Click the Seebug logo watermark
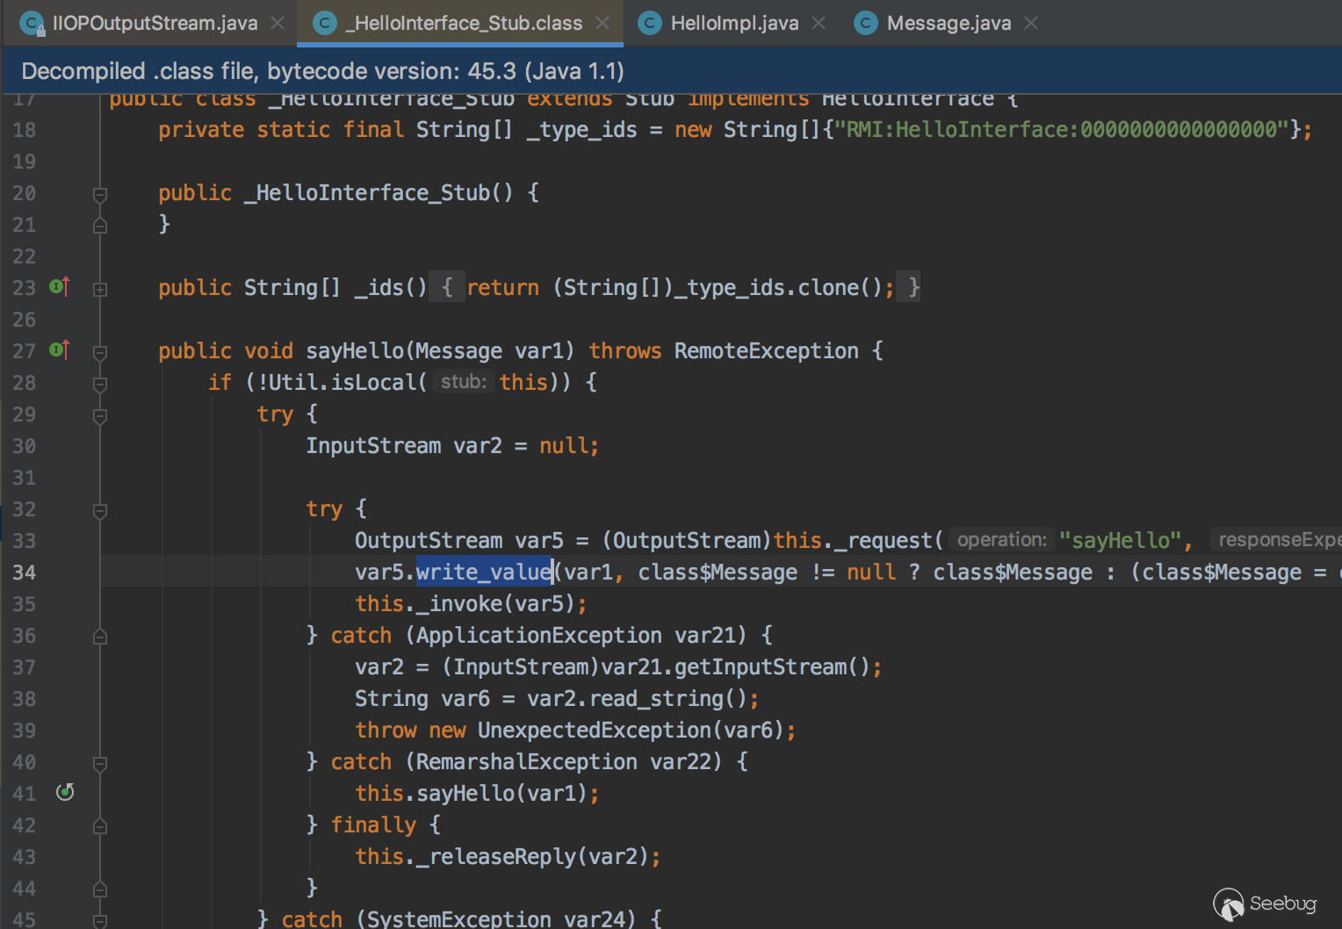 coord(1265,904)
